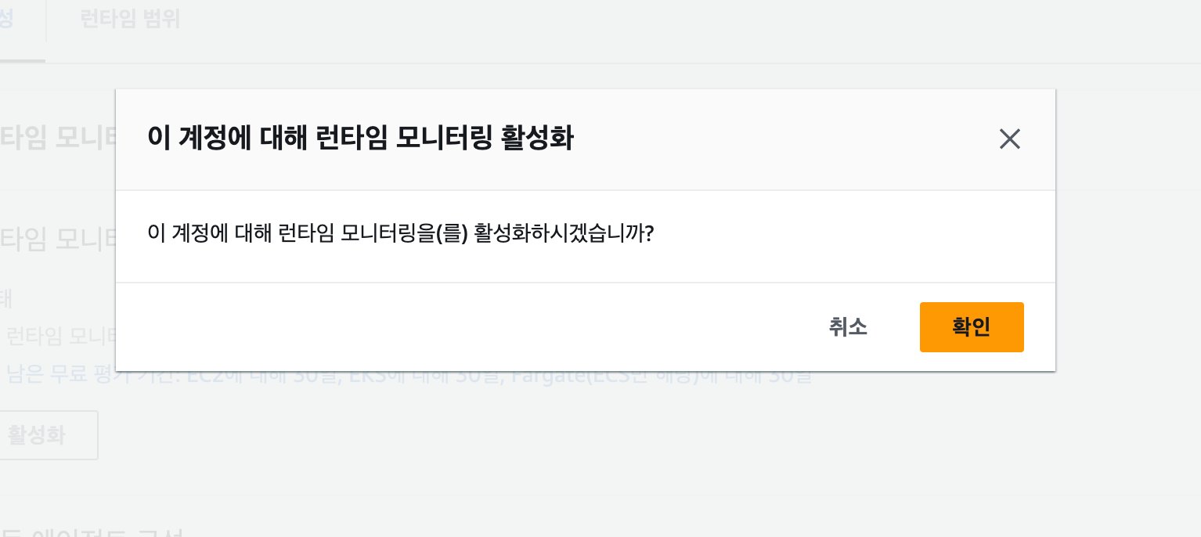
Task: Confirm activation with the orange 확인 button
Action: (972, 327)
